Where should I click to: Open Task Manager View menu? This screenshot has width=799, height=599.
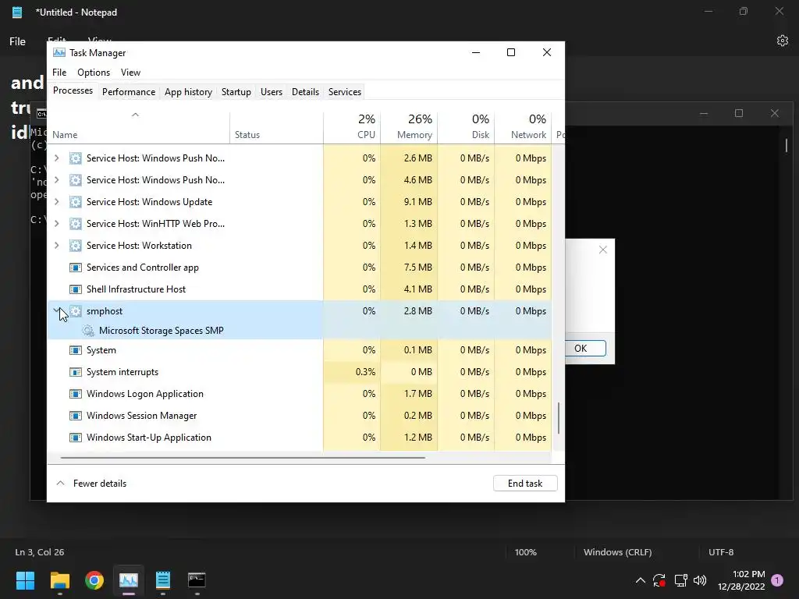(130, 73)
